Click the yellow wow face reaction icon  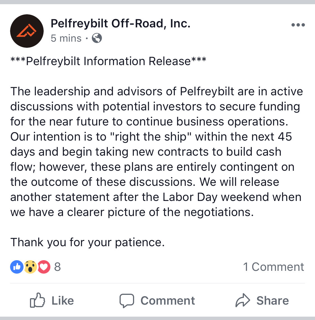tap(31, 267)
